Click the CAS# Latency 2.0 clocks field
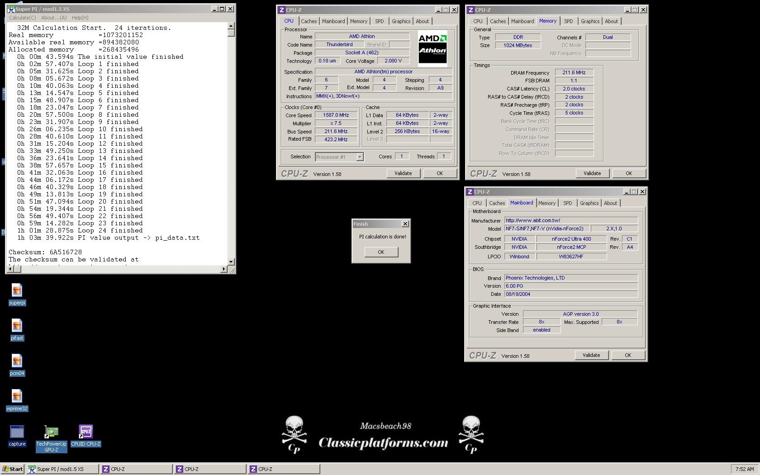760x475 pixels. 574,89
